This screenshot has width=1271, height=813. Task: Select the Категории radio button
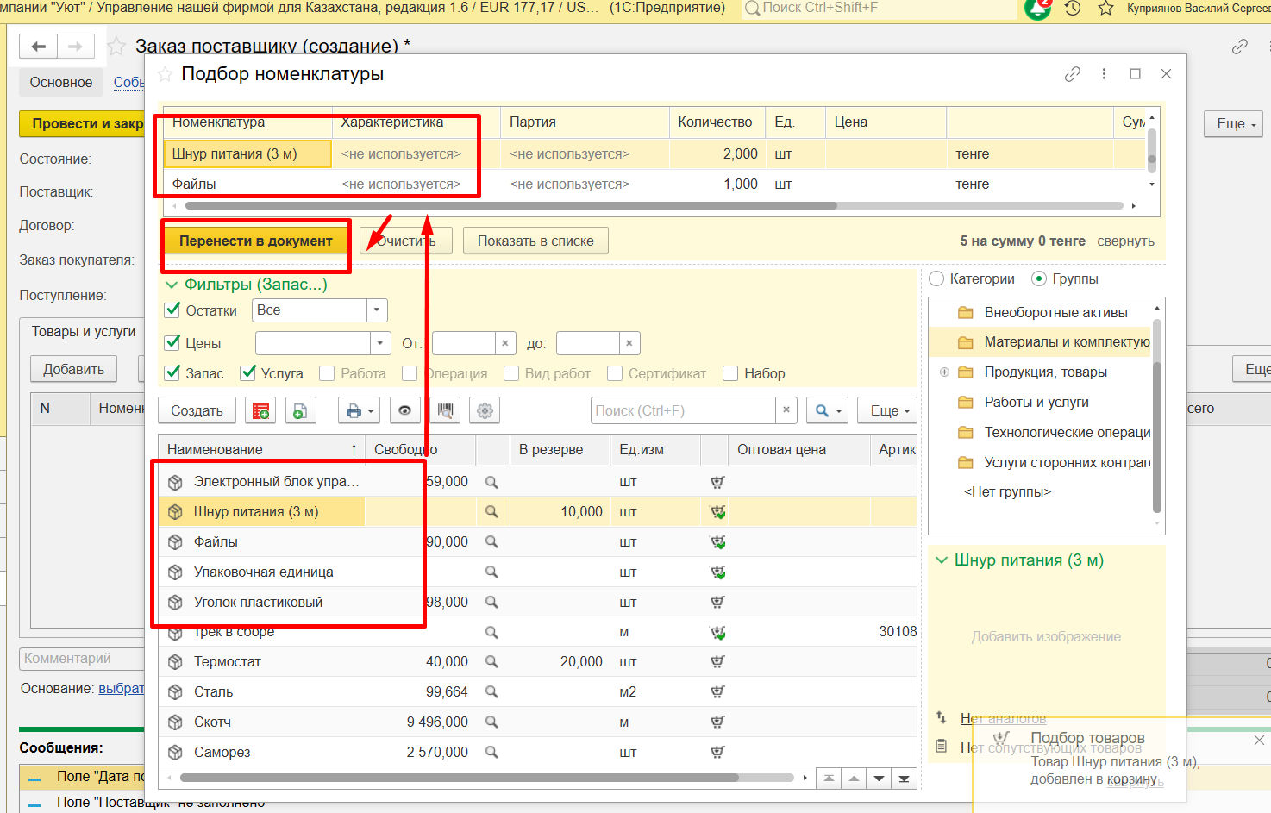click(x=937, y=279)
